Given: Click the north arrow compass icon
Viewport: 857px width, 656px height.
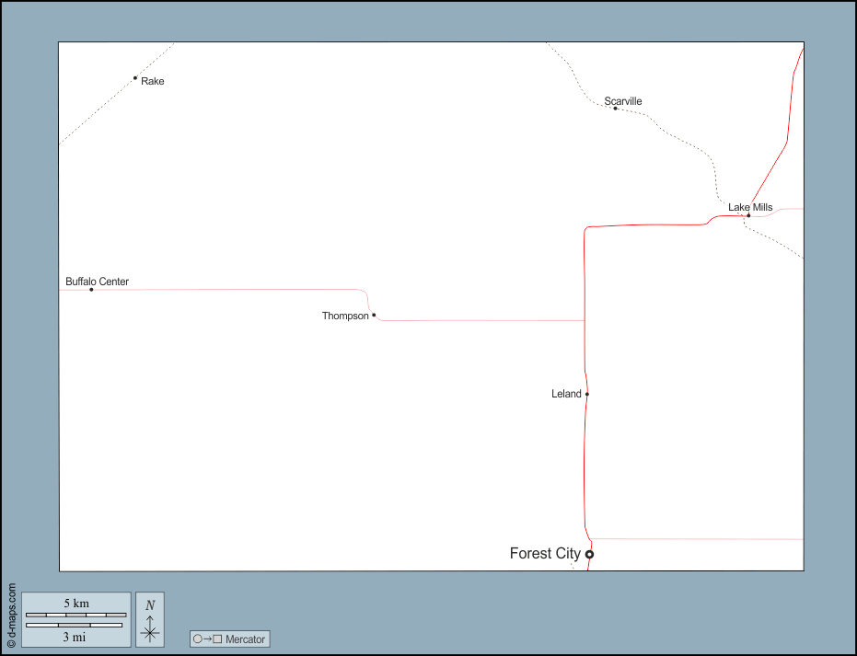Looking at the screenshot, I should (x=150, y=619).
